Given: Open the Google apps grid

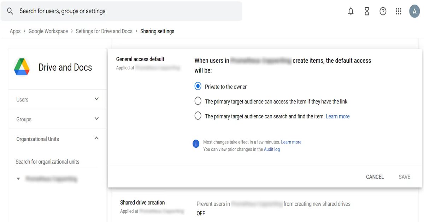Looking at the screenshot, I should [x=399, y=11].
